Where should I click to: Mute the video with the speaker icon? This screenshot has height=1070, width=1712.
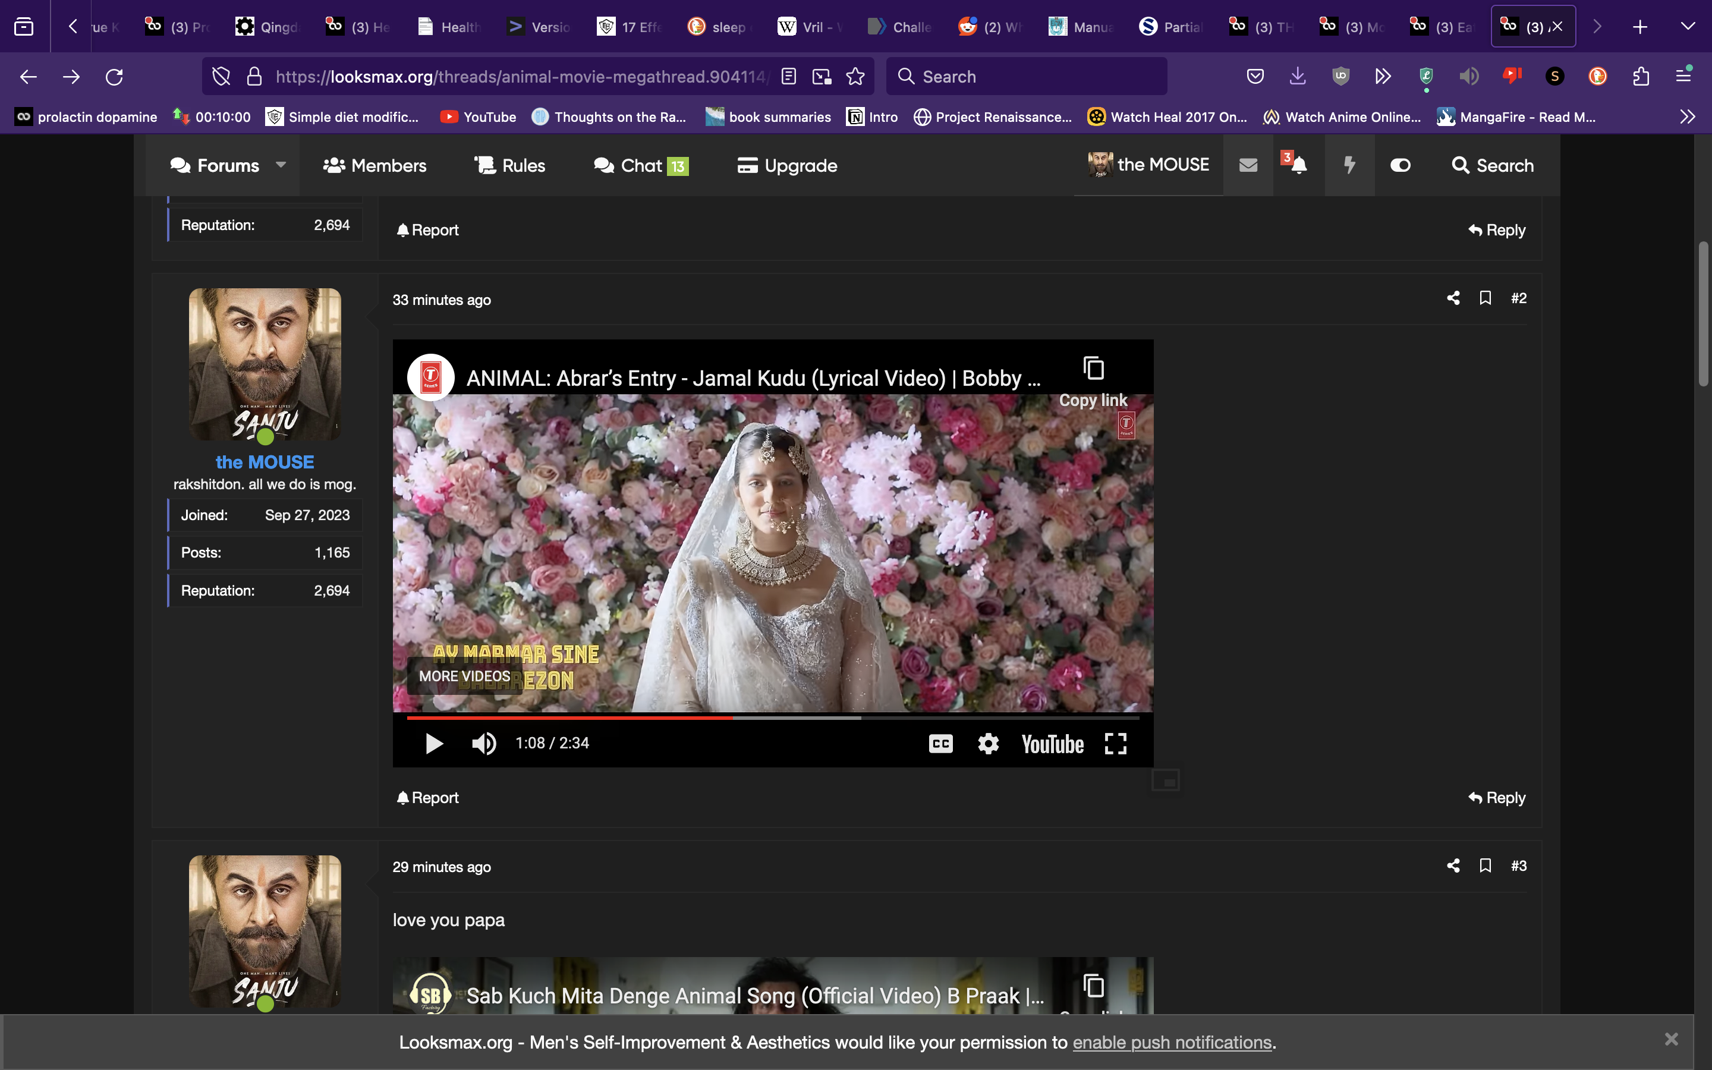pos(484,743)
